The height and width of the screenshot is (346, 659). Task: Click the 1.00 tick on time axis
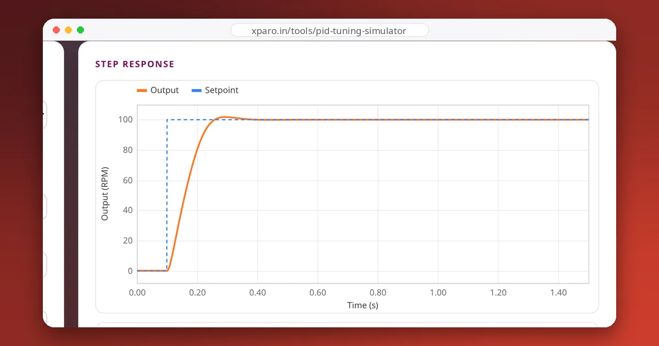point(438,293)
